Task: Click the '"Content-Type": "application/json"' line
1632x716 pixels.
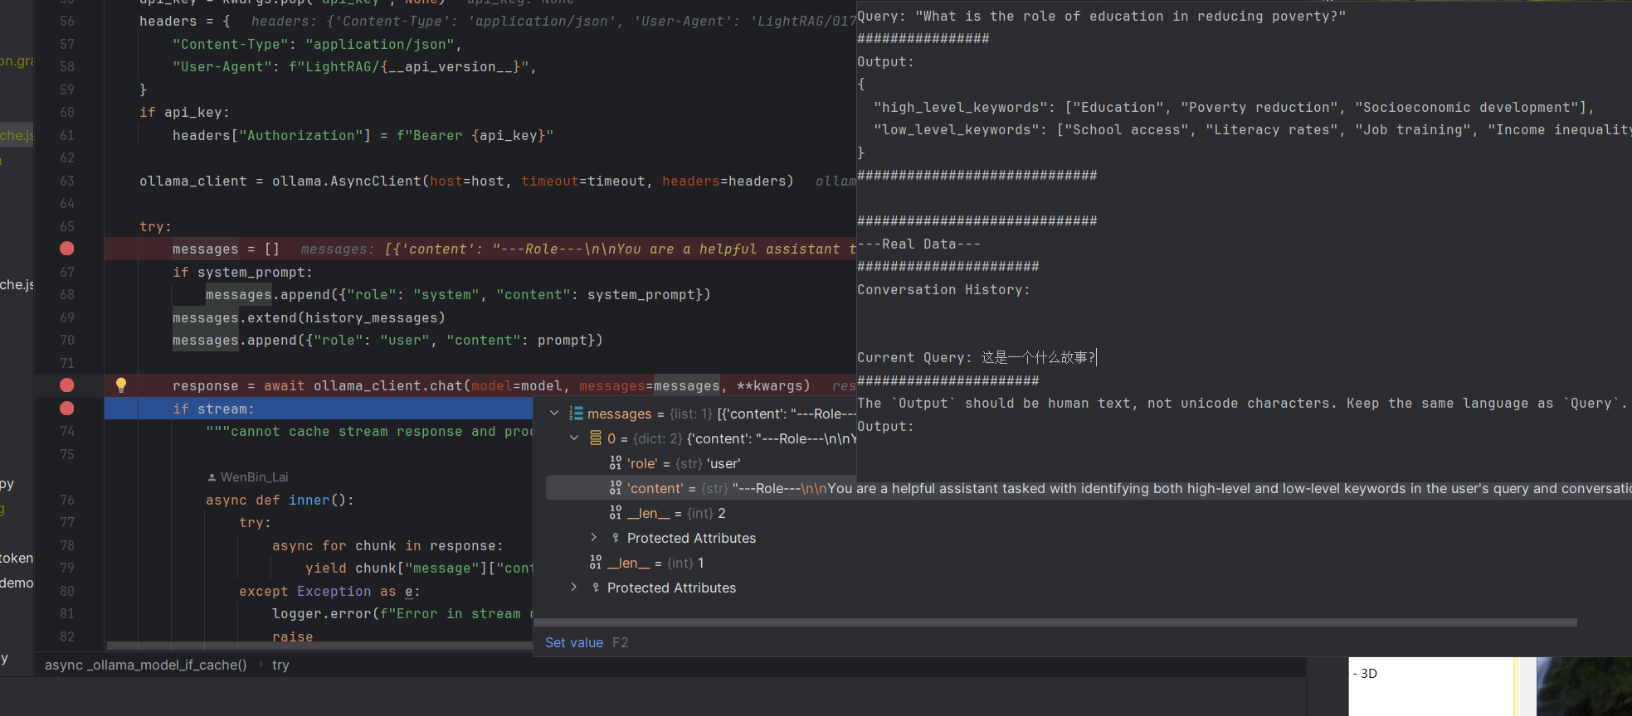Action: [317, 44]
